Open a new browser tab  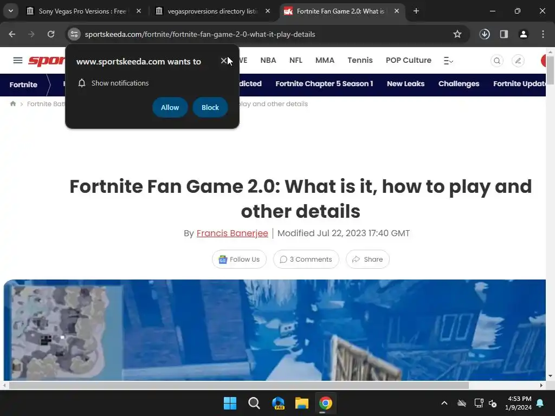point(416,11)
